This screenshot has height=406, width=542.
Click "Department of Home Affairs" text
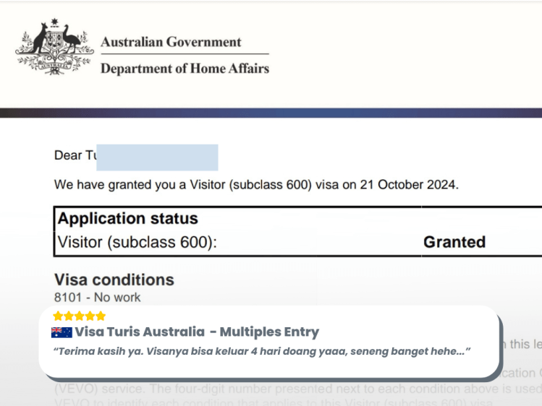tap(185, 69)
